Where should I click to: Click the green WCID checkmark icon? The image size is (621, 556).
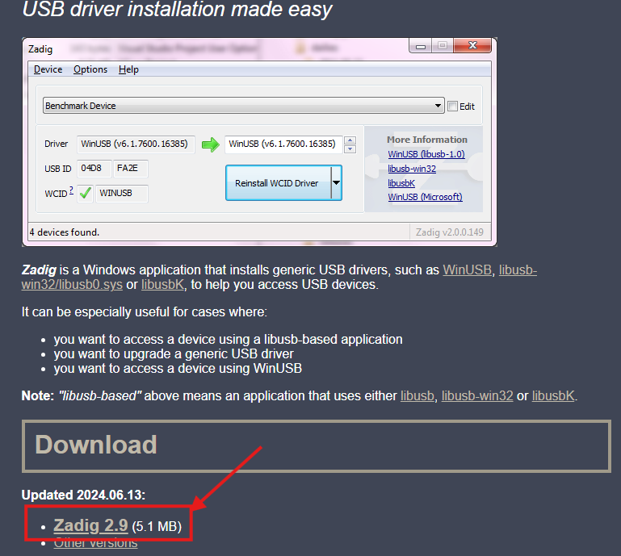(85, 193)
